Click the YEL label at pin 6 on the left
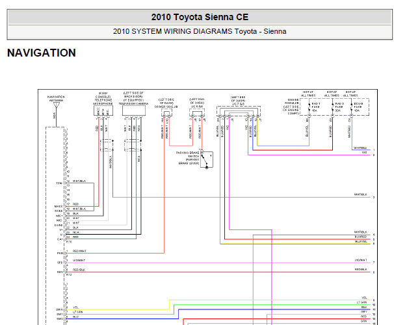The width and height of the screenshot is (394, 325). [75, 307]
